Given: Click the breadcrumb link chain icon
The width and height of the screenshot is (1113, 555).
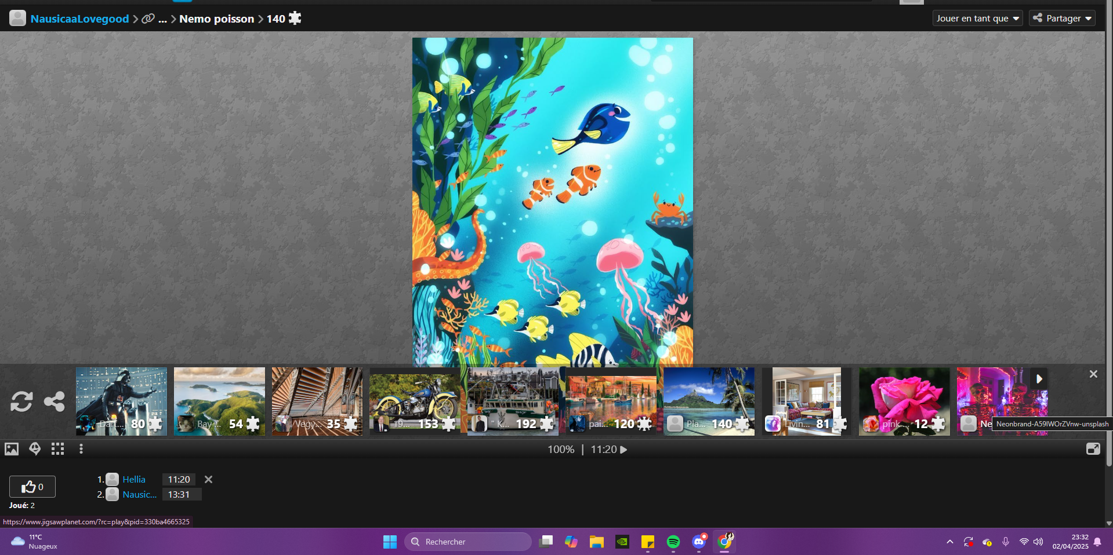Looking at the screenshot, I should point(148,19).
